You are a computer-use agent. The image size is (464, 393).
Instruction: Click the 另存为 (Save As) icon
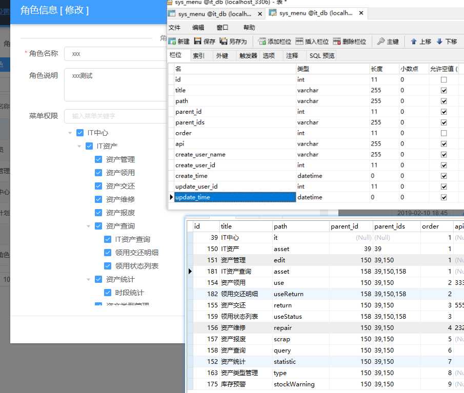[x=224, y=41]
